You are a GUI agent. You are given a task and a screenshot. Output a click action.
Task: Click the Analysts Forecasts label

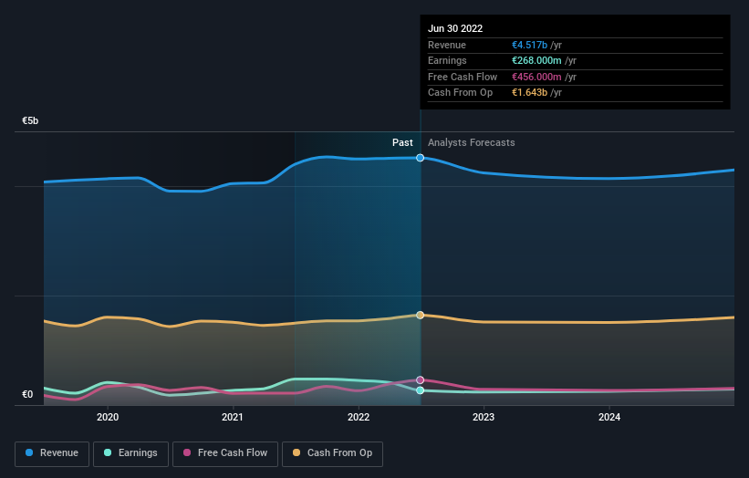click(472, 142)
